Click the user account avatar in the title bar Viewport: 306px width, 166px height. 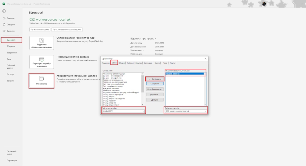pyautogui.click(x=264, y=4)
